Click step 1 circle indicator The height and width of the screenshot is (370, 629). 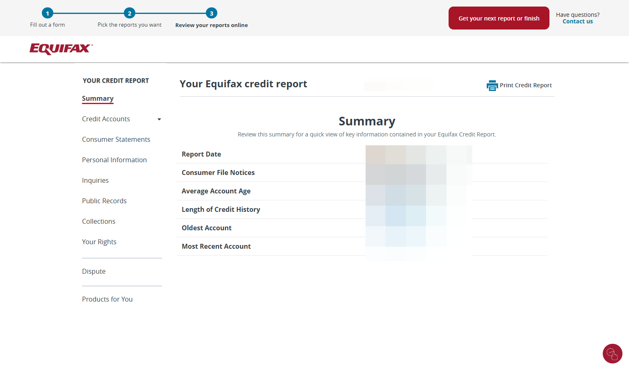(48, 13)
